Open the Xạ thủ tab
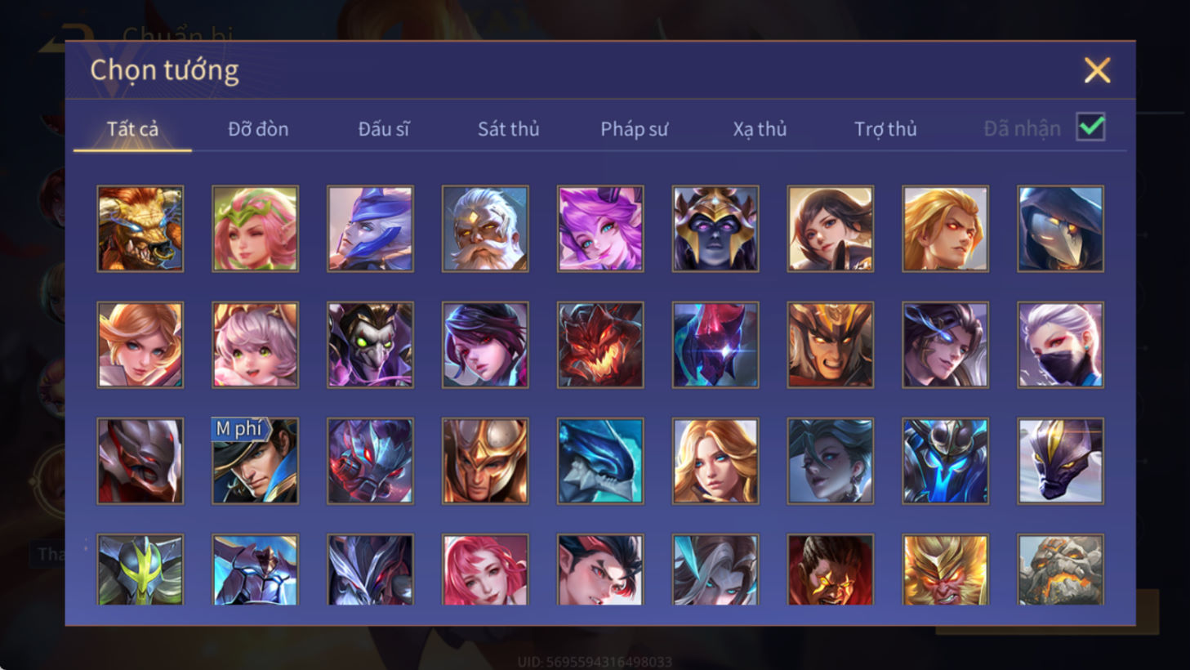1190x670 pixels. [x=760, y=129]
